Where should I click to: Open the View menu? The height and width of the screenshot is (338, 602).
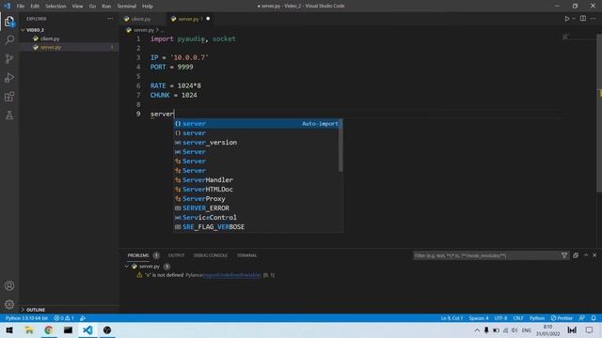click(x=77, y=7)
